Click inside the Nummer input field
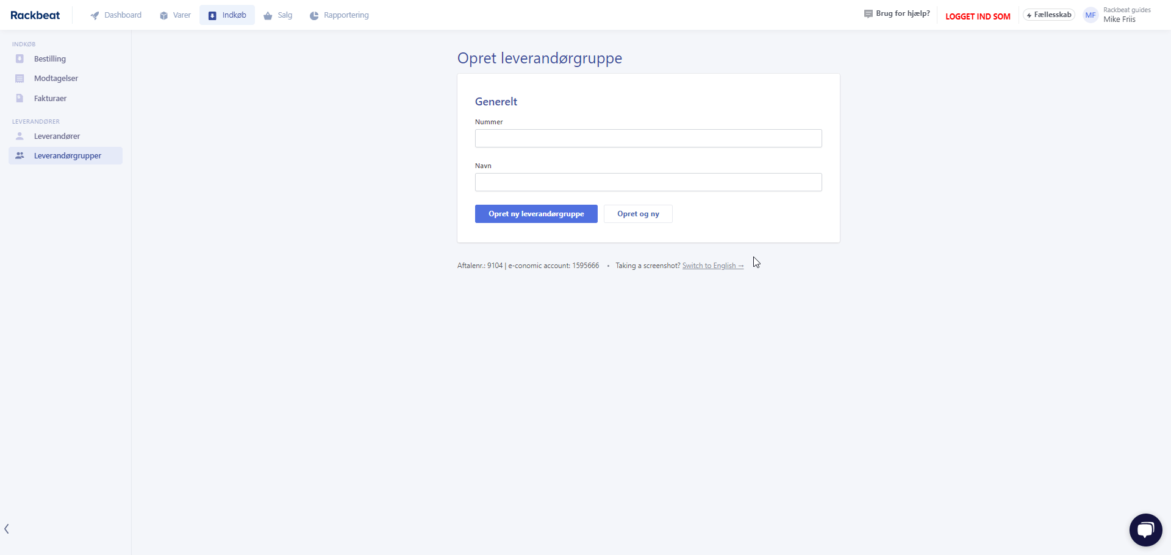Image resolution: width=1171 pixels, height=555 pixels. tap(648, 138)
